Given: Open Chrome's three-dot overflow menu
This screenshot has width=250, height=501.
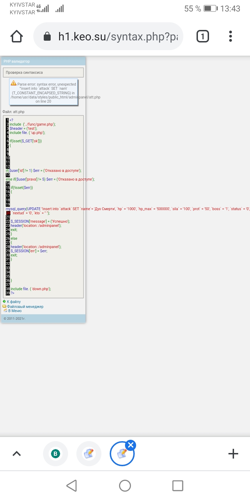Looking at the screenshot, I should tap(231, 36).
